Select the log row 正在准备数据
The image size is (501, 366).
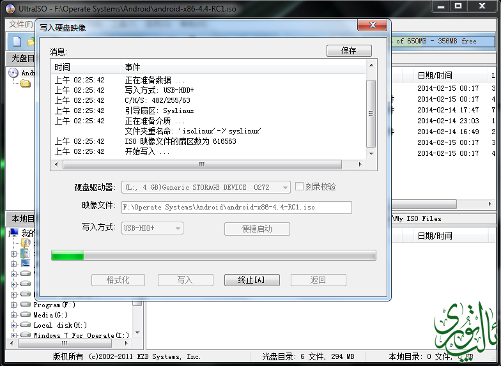(x=208, y=80)
